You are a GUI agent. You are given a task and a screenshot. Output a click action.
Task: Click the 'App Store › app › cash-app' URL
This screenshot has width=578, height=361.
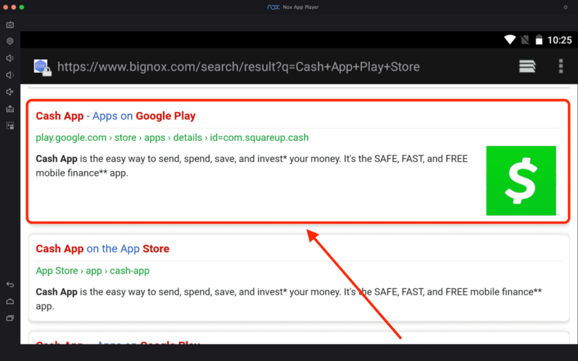pos(93,271)
